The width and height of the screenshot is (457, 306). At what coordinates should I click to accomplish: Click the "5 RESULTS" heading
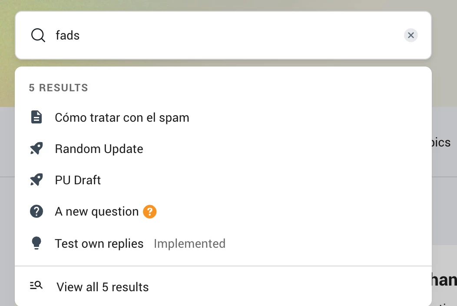[x=58, y=88]
